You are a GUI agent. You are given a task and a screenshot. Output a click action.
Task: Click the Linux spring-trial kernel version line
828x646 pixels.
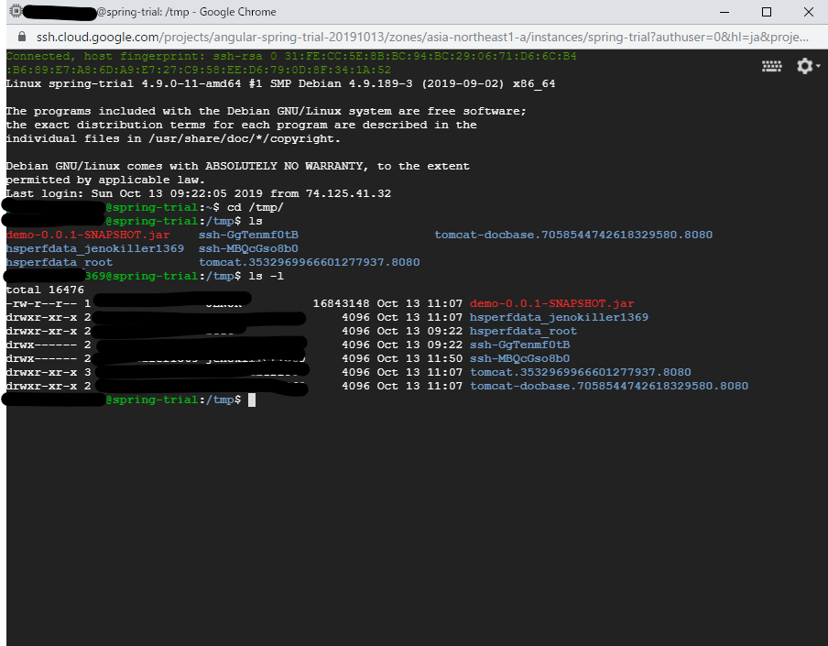pos(280,84)
